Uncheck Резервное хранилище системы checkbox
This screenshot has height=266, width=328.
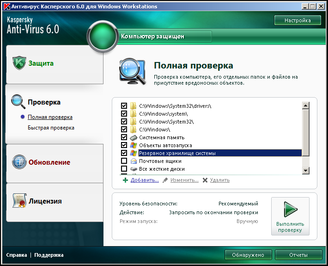124,153
